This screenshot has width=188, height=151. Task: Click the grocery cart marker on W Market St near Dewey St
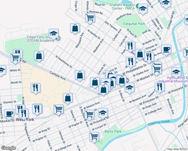[x=58, y=109]
